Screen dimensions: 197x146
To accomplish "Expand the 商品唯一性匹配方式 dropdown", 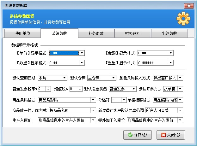I will (x=93, y=110).
